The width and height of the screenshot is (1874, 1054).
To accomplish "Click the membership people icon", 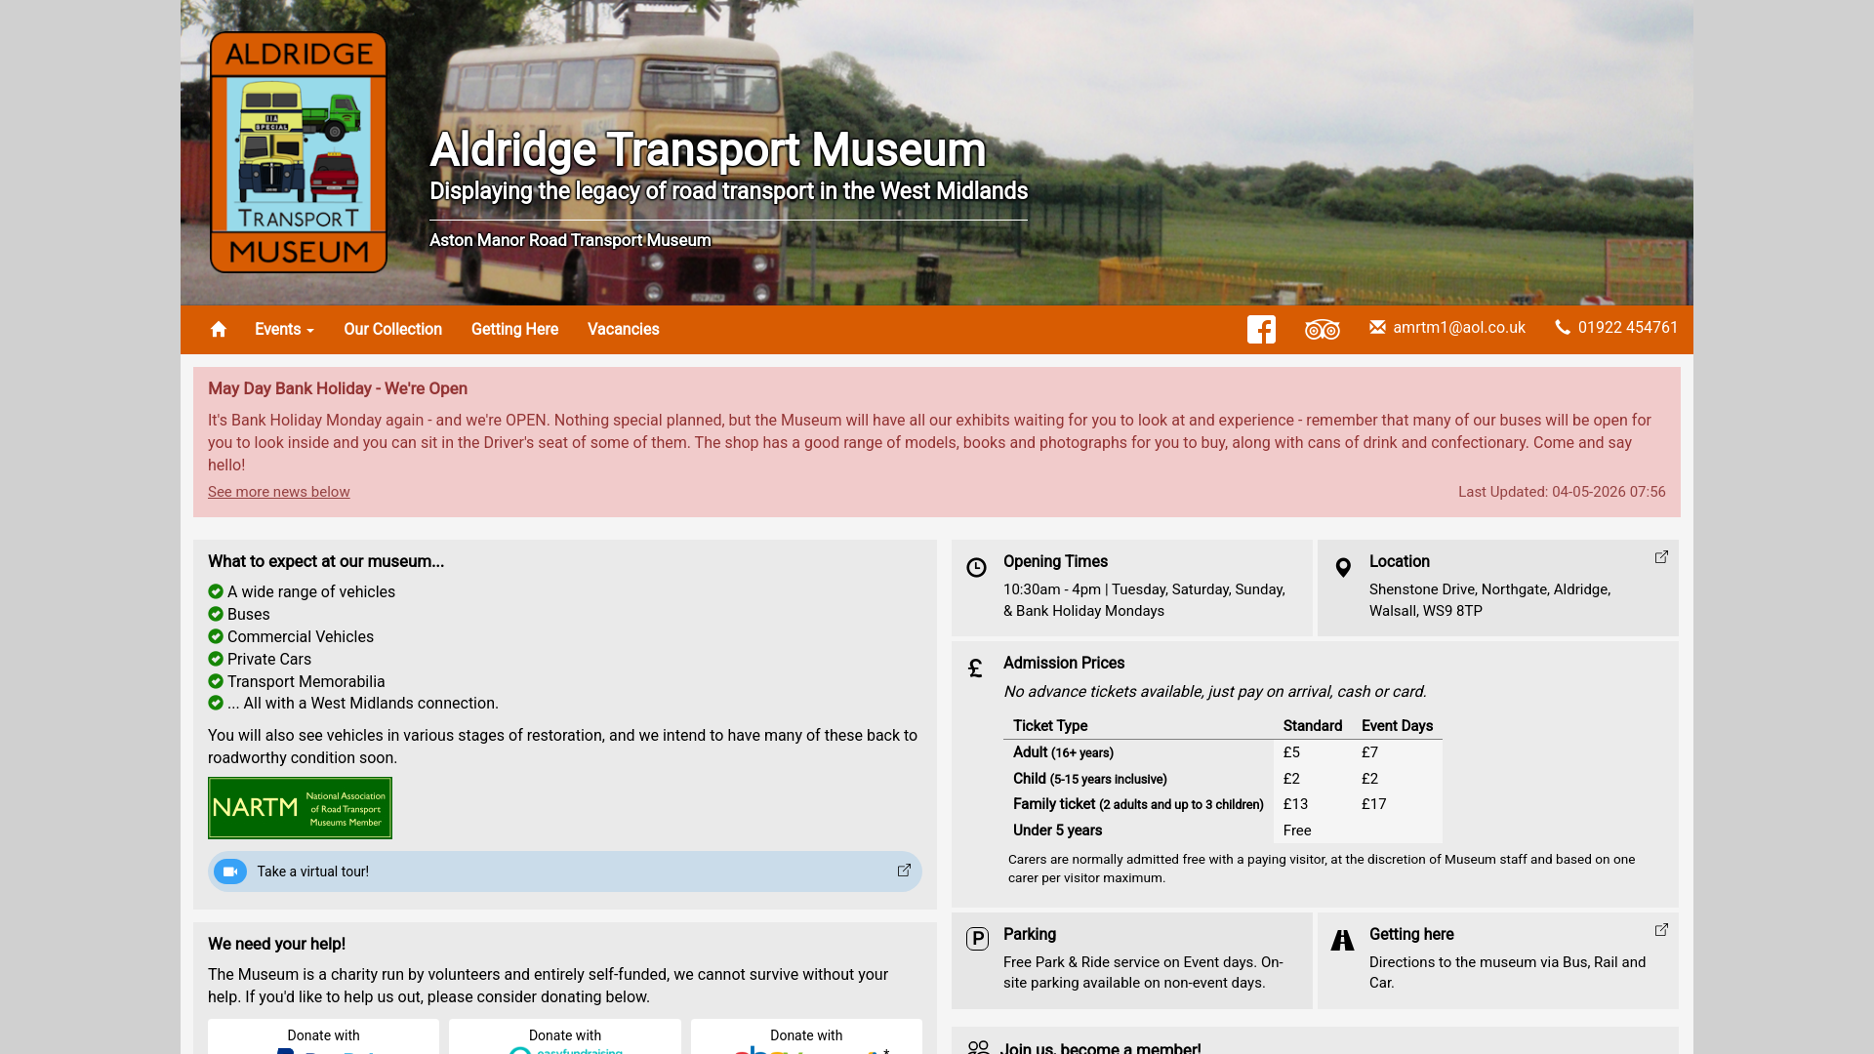I will (x=978, y=1047).
